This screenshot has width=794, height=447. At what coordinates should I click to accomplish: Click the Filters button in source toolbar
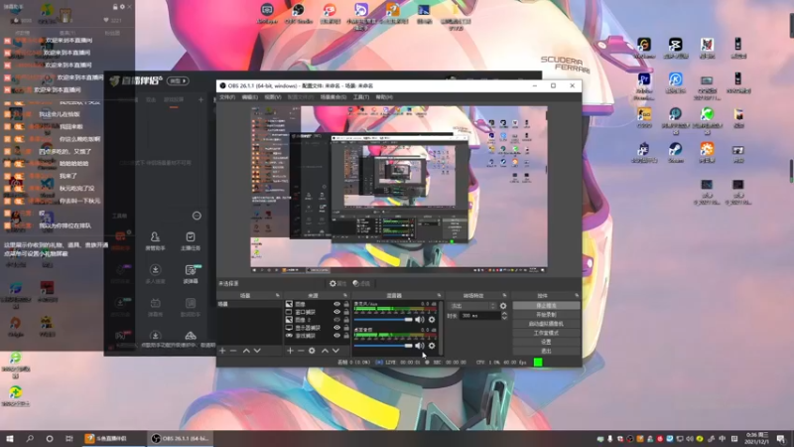(x=361, y=284)
